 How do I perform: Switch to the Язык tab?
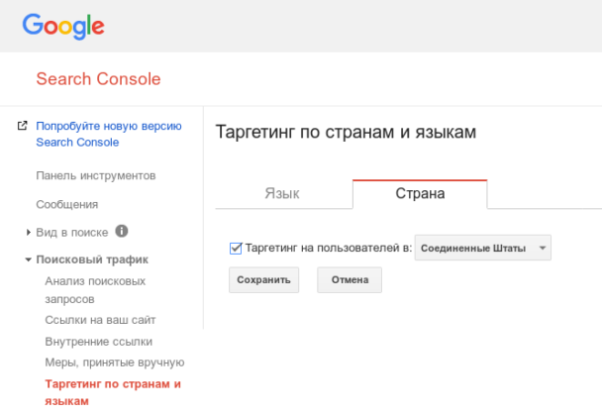[282, 193]
